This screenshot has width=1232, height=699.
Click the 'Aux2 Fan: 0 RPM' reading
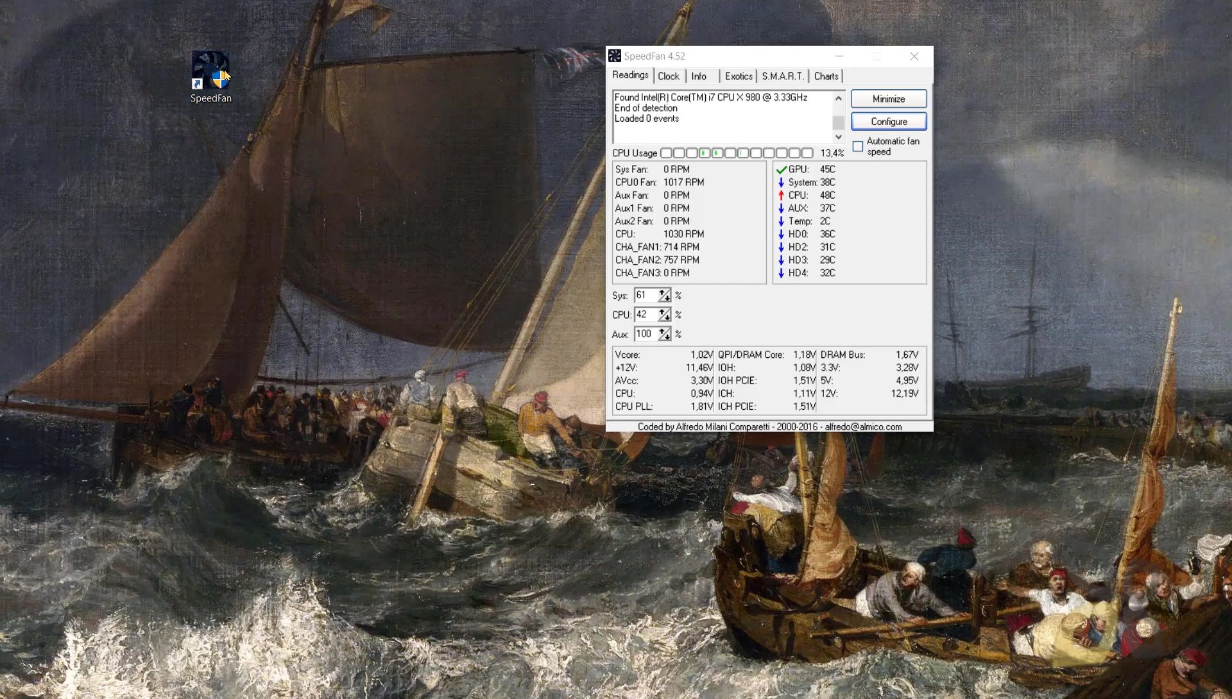tap(653, 221)
